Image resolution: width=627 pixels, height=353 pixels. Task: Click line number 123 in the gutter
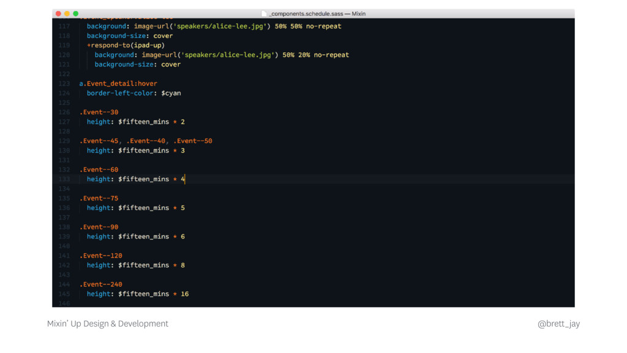(64, 83)
